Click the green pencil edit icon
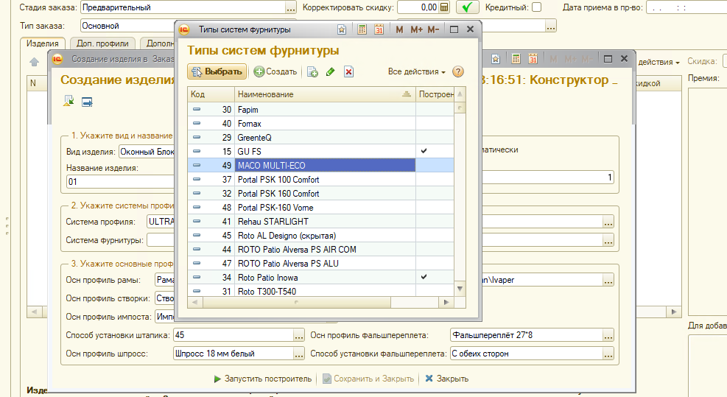The image size is (727, 397). (331, 72)
